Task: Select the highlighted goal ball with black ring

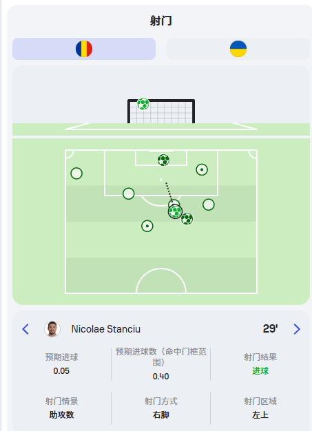Action: pyautogui.click(x=175, y=211)
